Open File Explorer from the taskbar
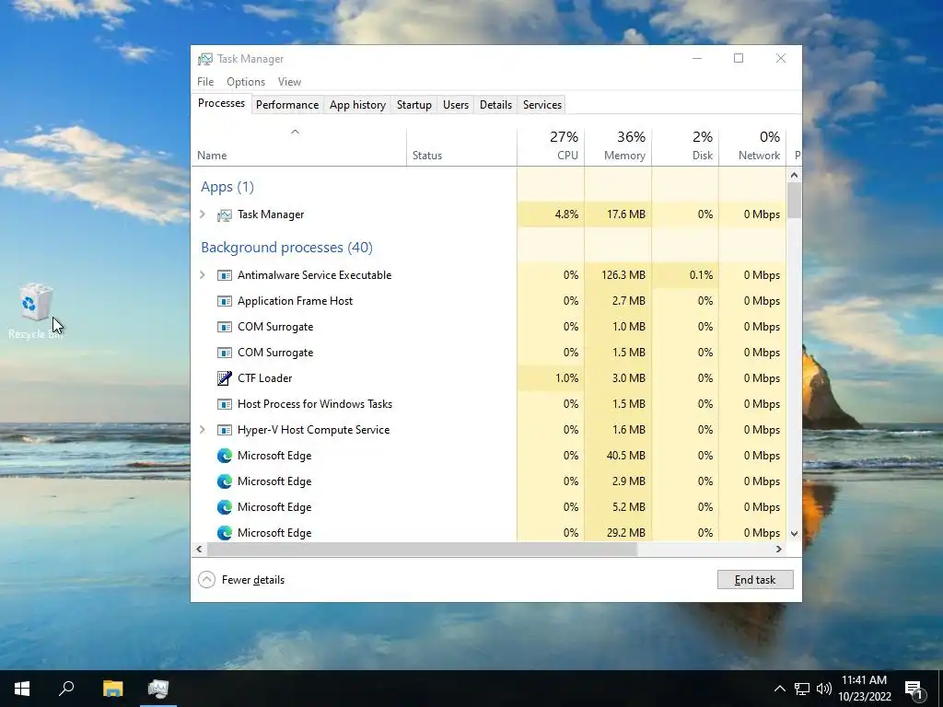 [x=112, y=689]
